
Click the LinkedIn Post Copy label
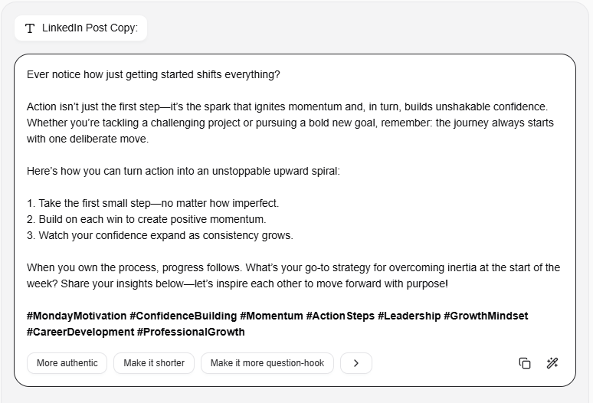(x=90, y=28)
